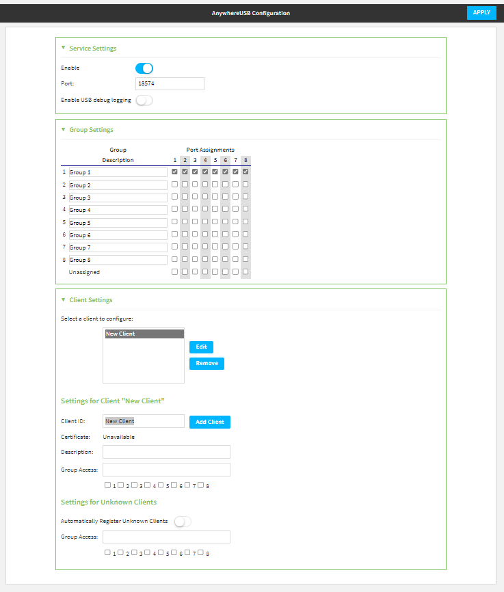Check port 7 for Group 4
The image size is (504, 592).
pyautogui.click(x=235, y=208)
